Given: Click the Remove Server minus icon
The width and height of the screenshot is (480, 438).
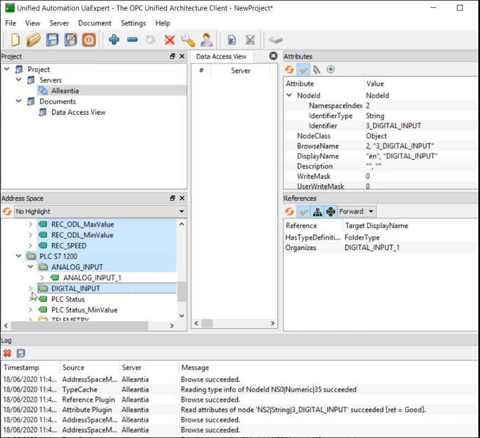Looking at the screenshot, I should coord(132,40).
